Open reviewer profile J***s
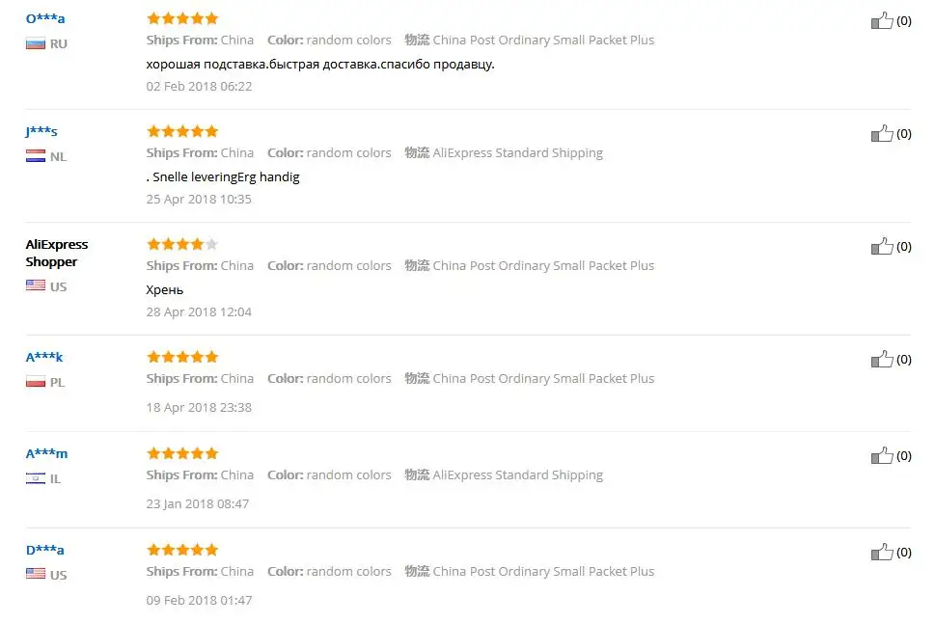The image size is (935, 623). point(41,131)
